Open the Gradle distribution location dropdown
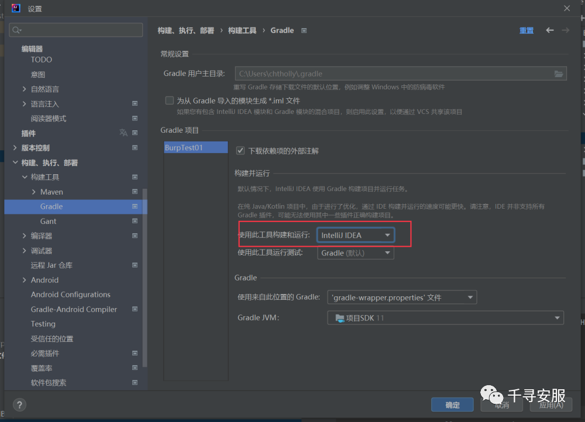Screen dimensions: 585x422 point(402,298)
